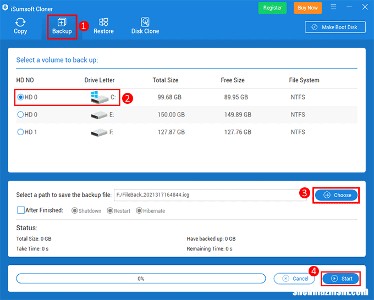Click the Choose button for backup path
Screen dimensions: 374x300
click(336, 195)
